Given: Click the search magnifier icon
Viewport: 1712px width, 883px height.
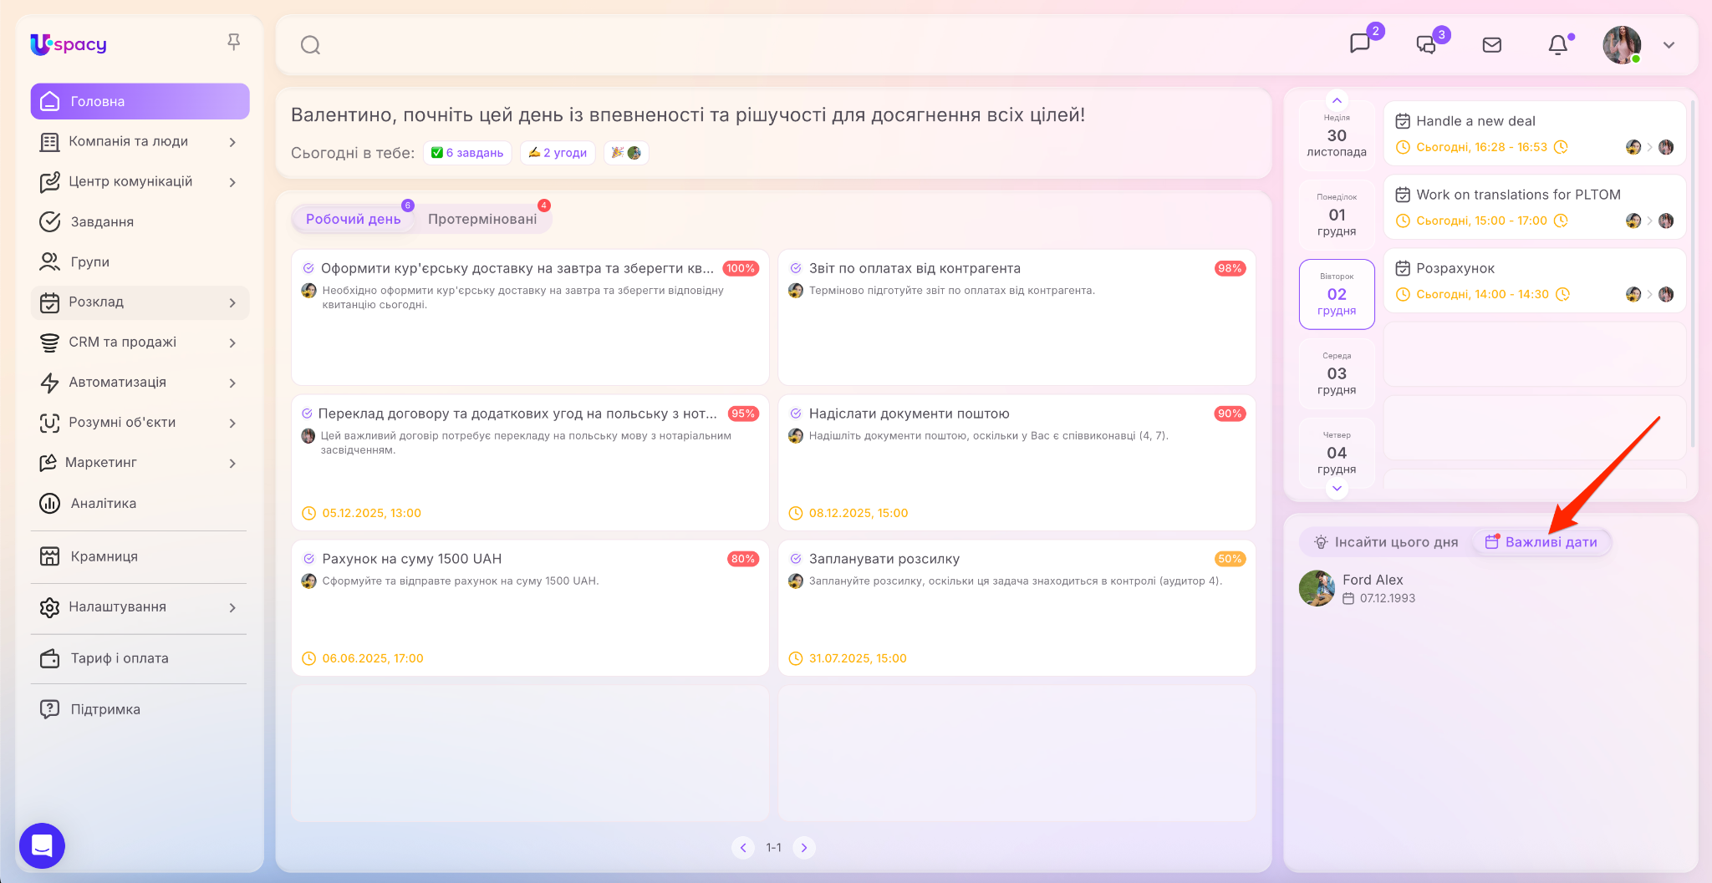Looking at the screenshot, I should [310, 45].
